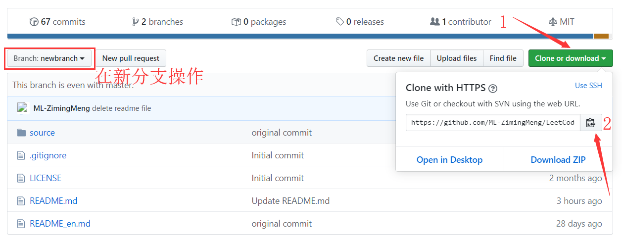Click the branches fork icon
The width and height of the screenshot is (622, 240).
click(135, 22)
